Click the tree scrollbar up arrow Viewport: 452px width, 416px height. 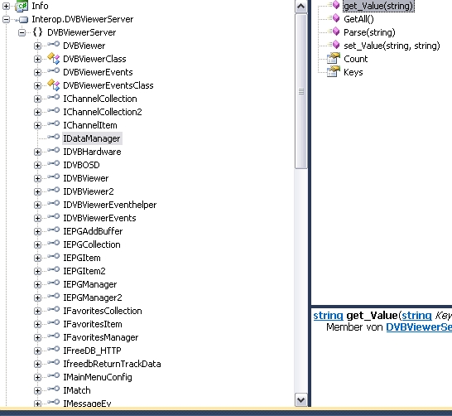[301, 7]
